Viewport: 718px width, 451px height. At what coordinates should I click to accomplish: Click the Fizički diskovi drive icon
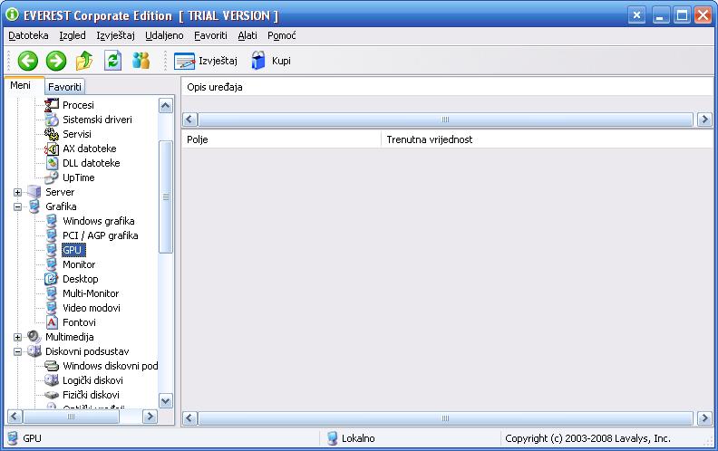(x=52, y=395)
